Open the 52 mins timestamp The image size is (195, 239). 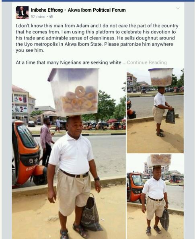38,16
